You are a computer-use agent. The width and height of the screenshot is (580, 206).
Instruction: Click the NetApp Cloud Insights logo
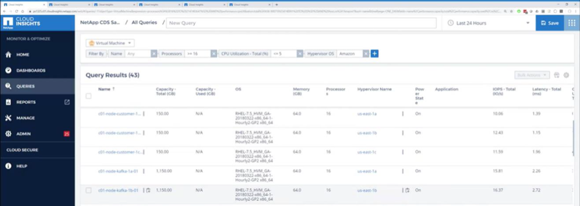(x=22, y=23)
